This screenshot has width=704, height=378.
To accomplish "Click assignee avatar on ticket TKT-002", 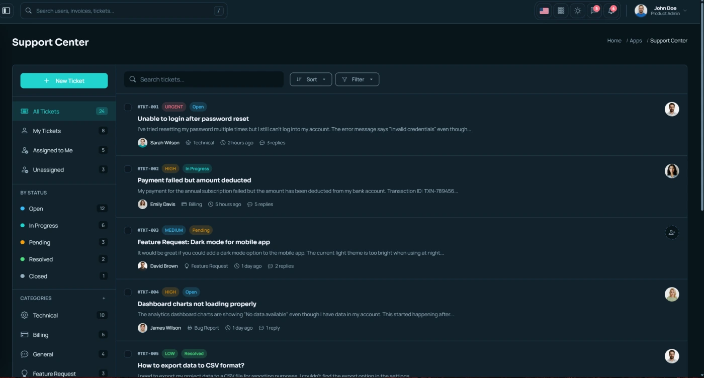I will (672, 171).
